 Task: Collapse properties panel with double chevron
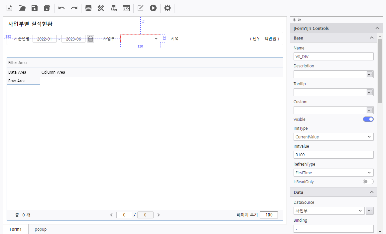click(x=300, y=20)
